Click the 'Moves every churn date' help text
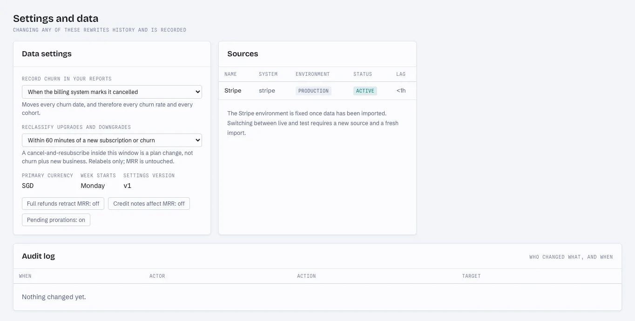This screenshot has width=635, height=321. tap(108, 109)
